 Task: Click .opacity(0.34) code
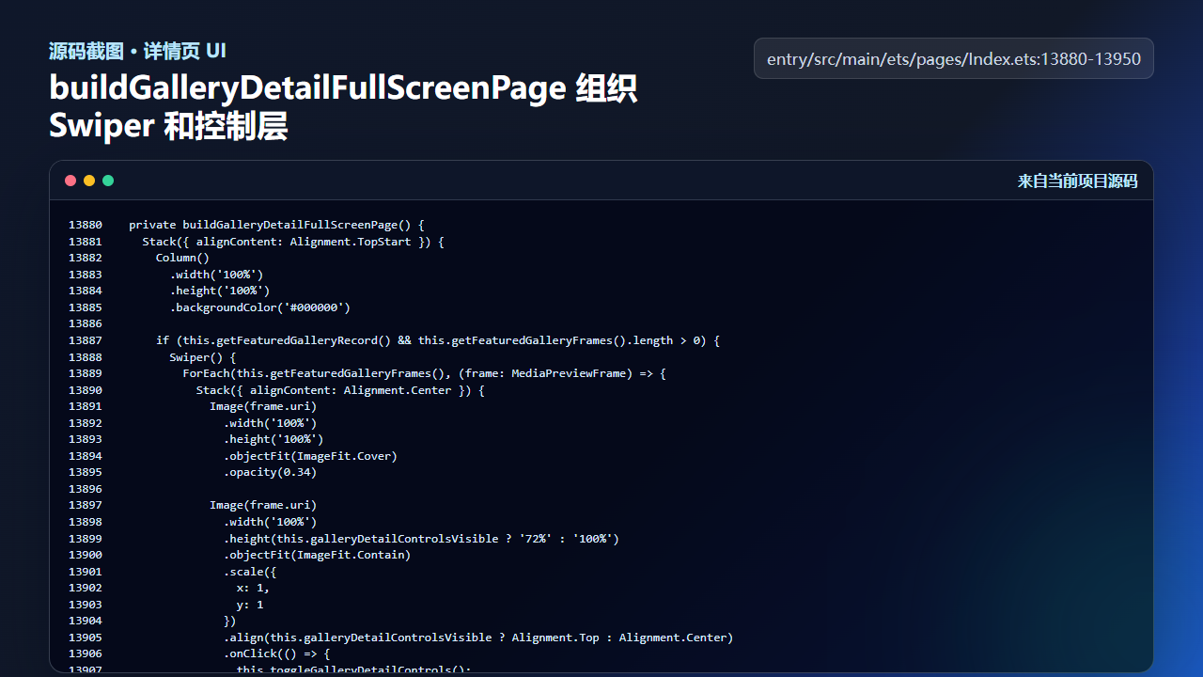click(270, 472)
